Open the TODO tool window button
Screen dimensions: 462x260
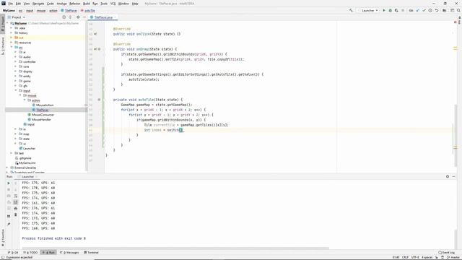31,252
